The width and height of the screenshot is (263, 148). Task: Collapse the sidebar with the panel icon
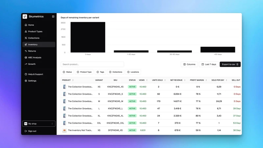(x=53, y=16)
